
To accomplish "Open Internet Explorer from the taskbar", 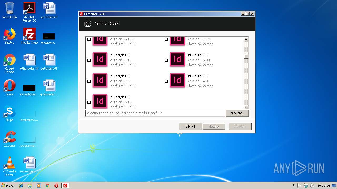I will point(21,186).
